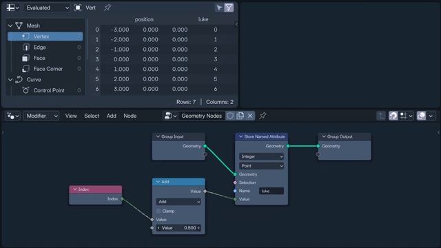Enable the Clamp checkbox in Add node
Image resolution: width=441 pixels, height=248 pixels.
pyautogui.click(x=158, y=211)
